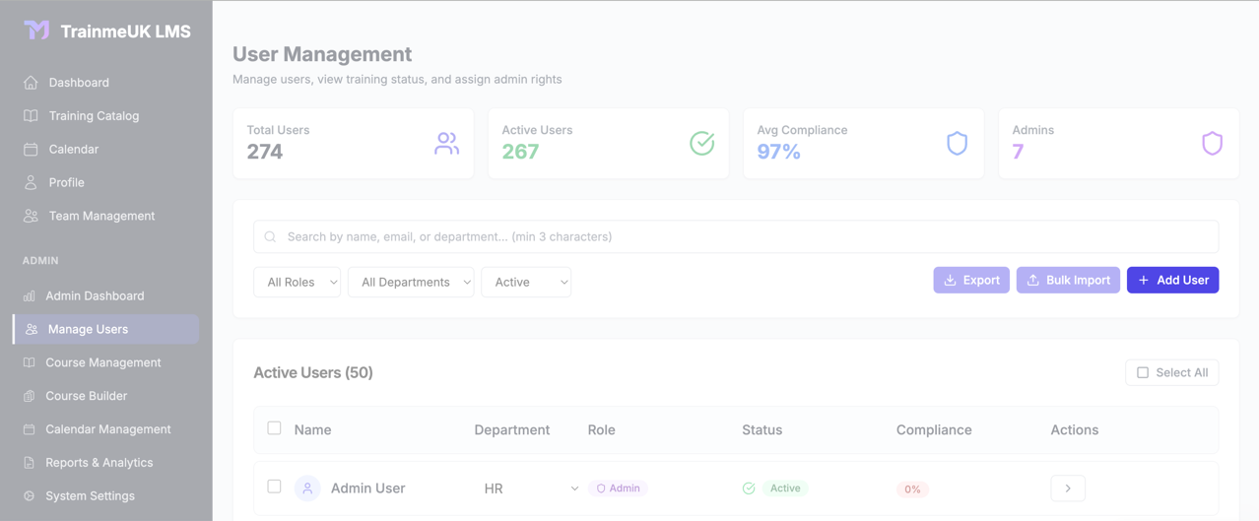Screen dimensions: 1259x521
Task: Select the Admin User row checkbox
Action: tap(274, 487)
